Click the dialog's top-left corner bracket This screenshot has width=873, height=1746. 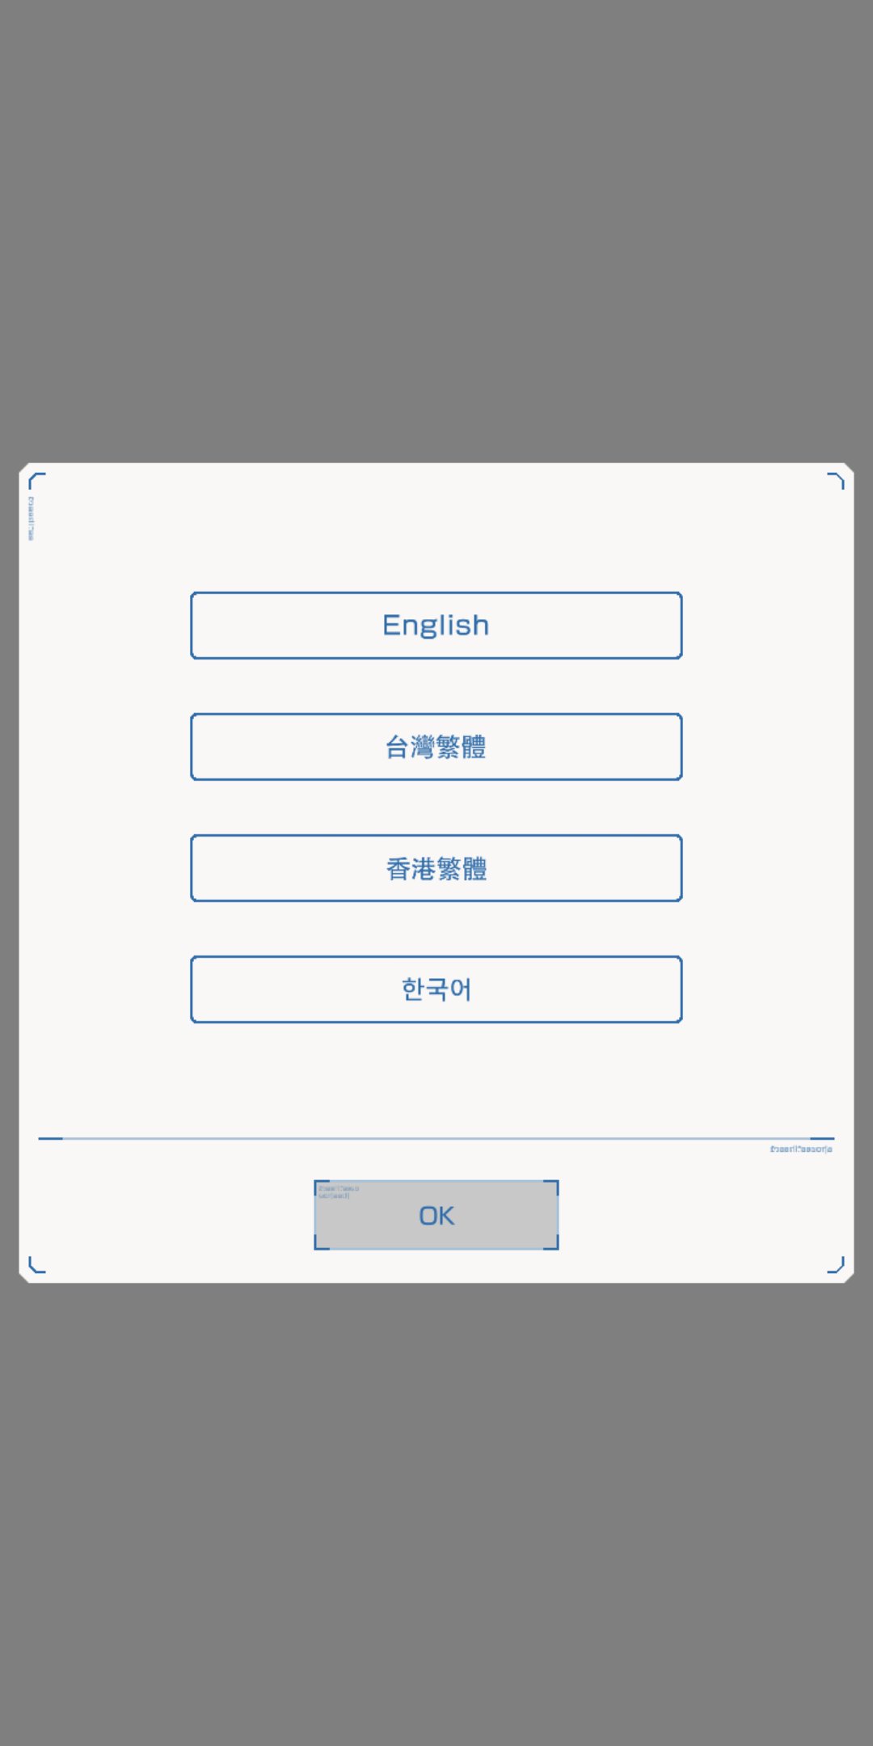click(x=36, y=482)
